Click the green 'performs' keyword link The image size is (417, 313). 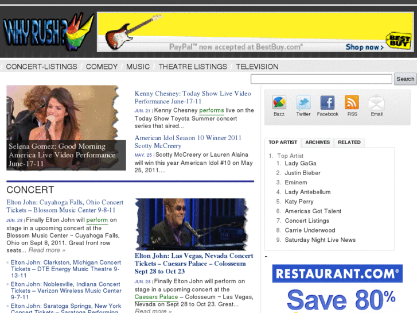pos(212,110)
